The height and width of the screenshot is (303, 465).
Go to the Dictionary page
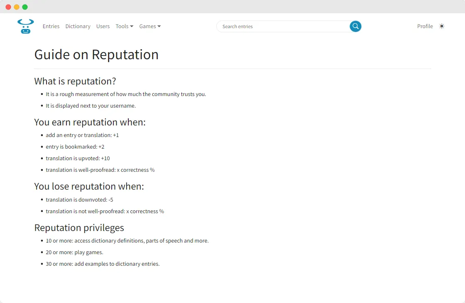78,26
